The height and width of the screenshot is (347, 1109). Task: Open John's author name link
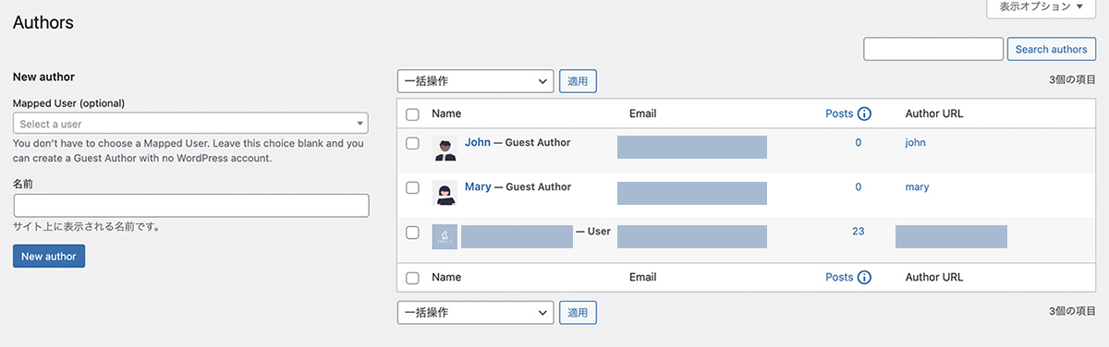click(x=478, y=142)
